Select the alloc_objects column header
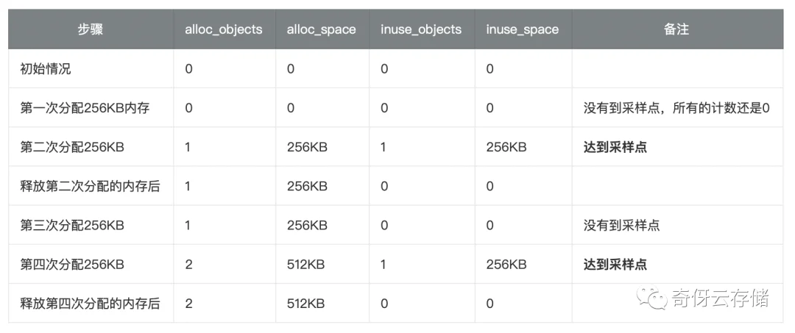Viewport: 795px width, 333px height. click(224, 29)
